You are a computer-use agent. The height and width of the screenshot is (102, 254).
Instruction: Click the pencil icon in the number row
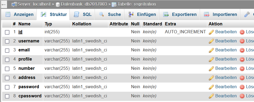(211, 69)
